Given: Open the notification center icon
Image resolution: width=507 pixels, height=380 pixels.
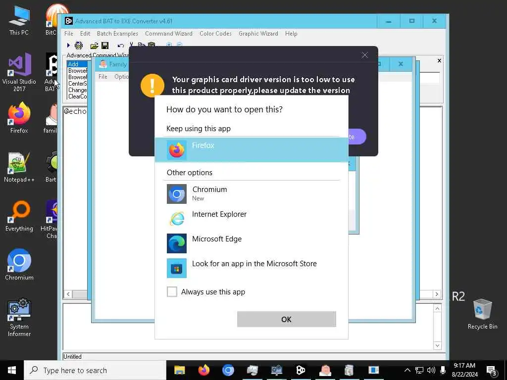Looking at the screenshot, I should point(492,371).
